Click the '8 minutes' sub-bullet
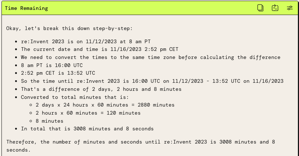 (x=49, y=121)
